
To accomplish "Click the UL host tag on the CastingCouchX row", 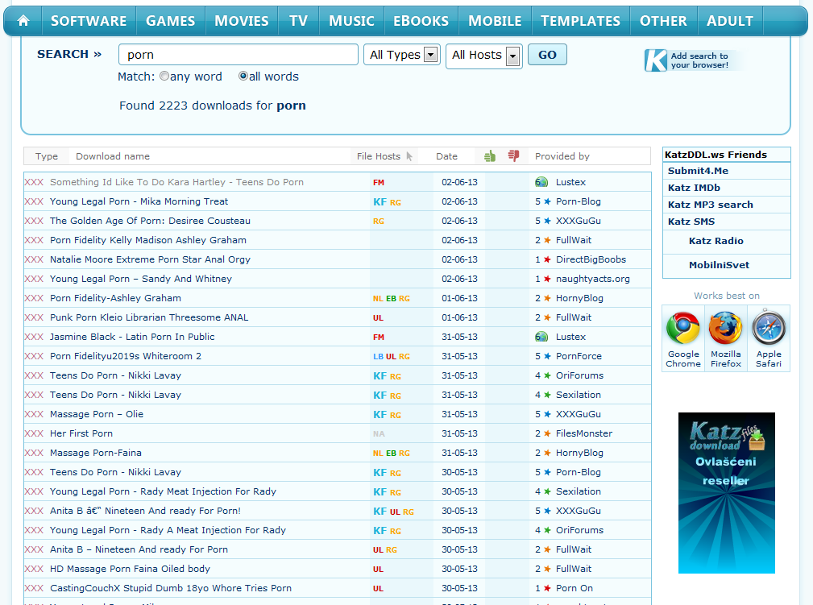I will click(x=378, y=589).
